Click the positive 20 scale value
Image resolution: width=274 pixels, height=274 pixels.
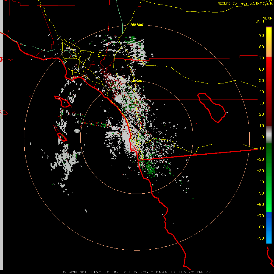coord(262,114)
